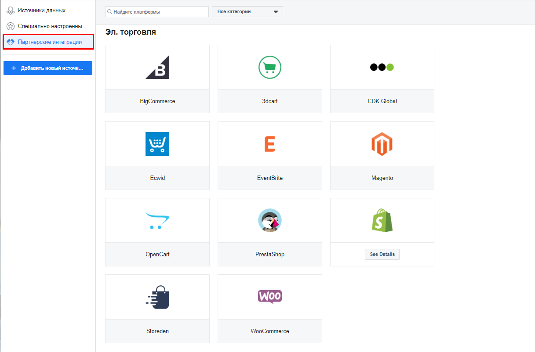Open the WooCommerce Woo logo
Image resolution: width=535 pixels, height=352 pixels.
coord(269,297)
